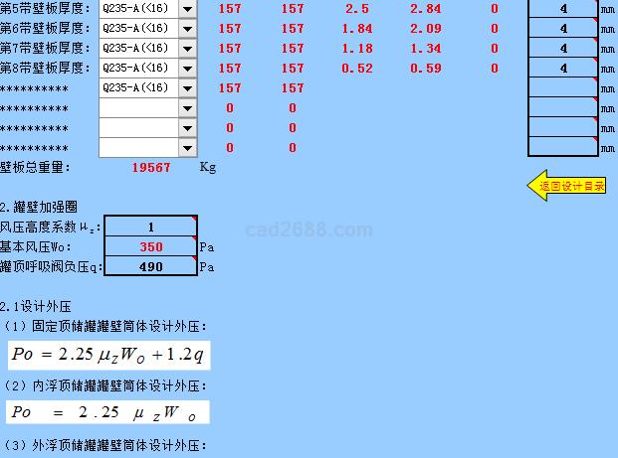Select the 风压高度系数 μz input cell
618x458 pixels.
(150, 227)
